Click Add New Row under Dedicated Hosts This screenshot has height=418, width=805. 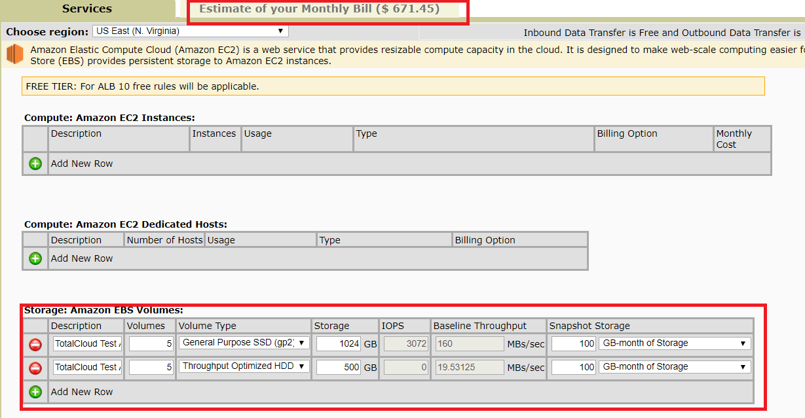(82, 258)
